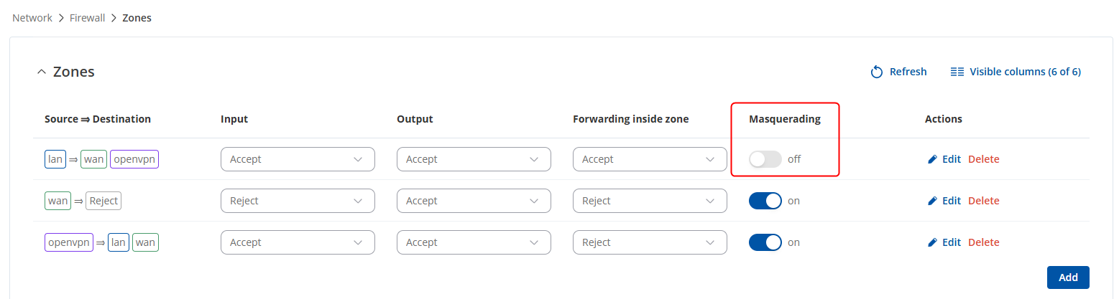Image resolution: width=1114 pixels, height=299 pixels.
Task: Click the Edit link for the wan zone
Action: point(951,201)
